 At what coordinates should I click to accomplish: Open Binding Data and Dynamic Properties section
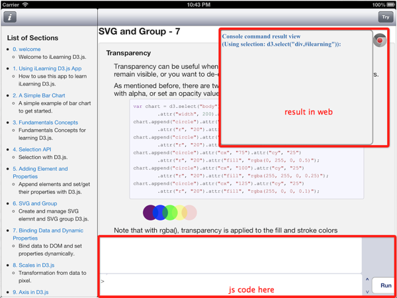[x=48, y=234]
